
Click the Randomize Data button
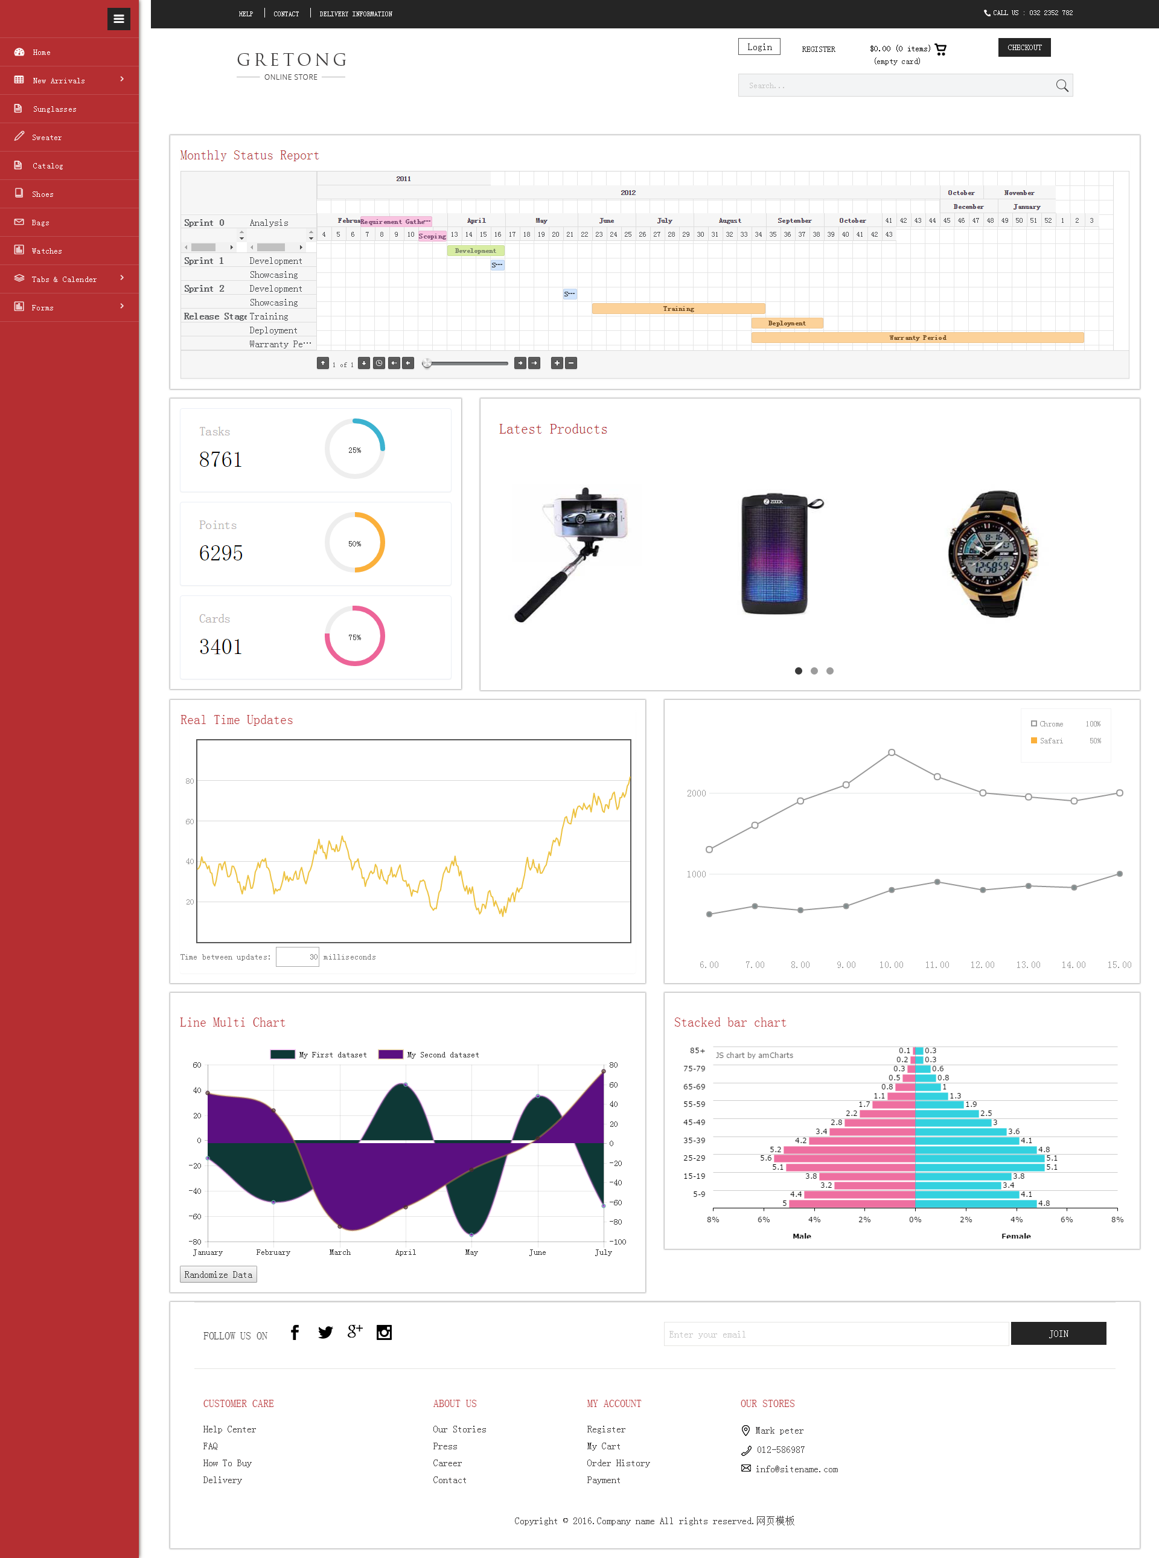(218, 1275)
